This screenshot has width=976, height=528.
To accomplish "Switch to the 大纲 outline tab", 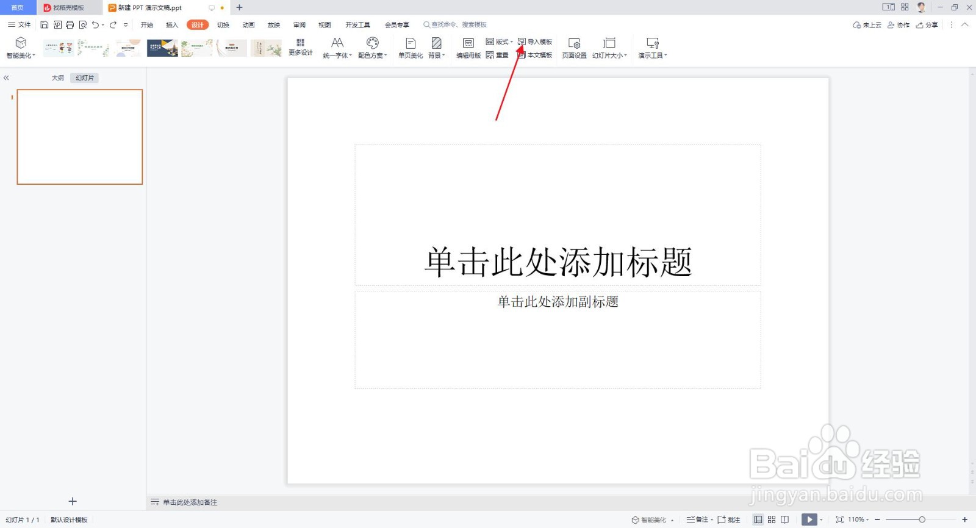I will [58, 78].
